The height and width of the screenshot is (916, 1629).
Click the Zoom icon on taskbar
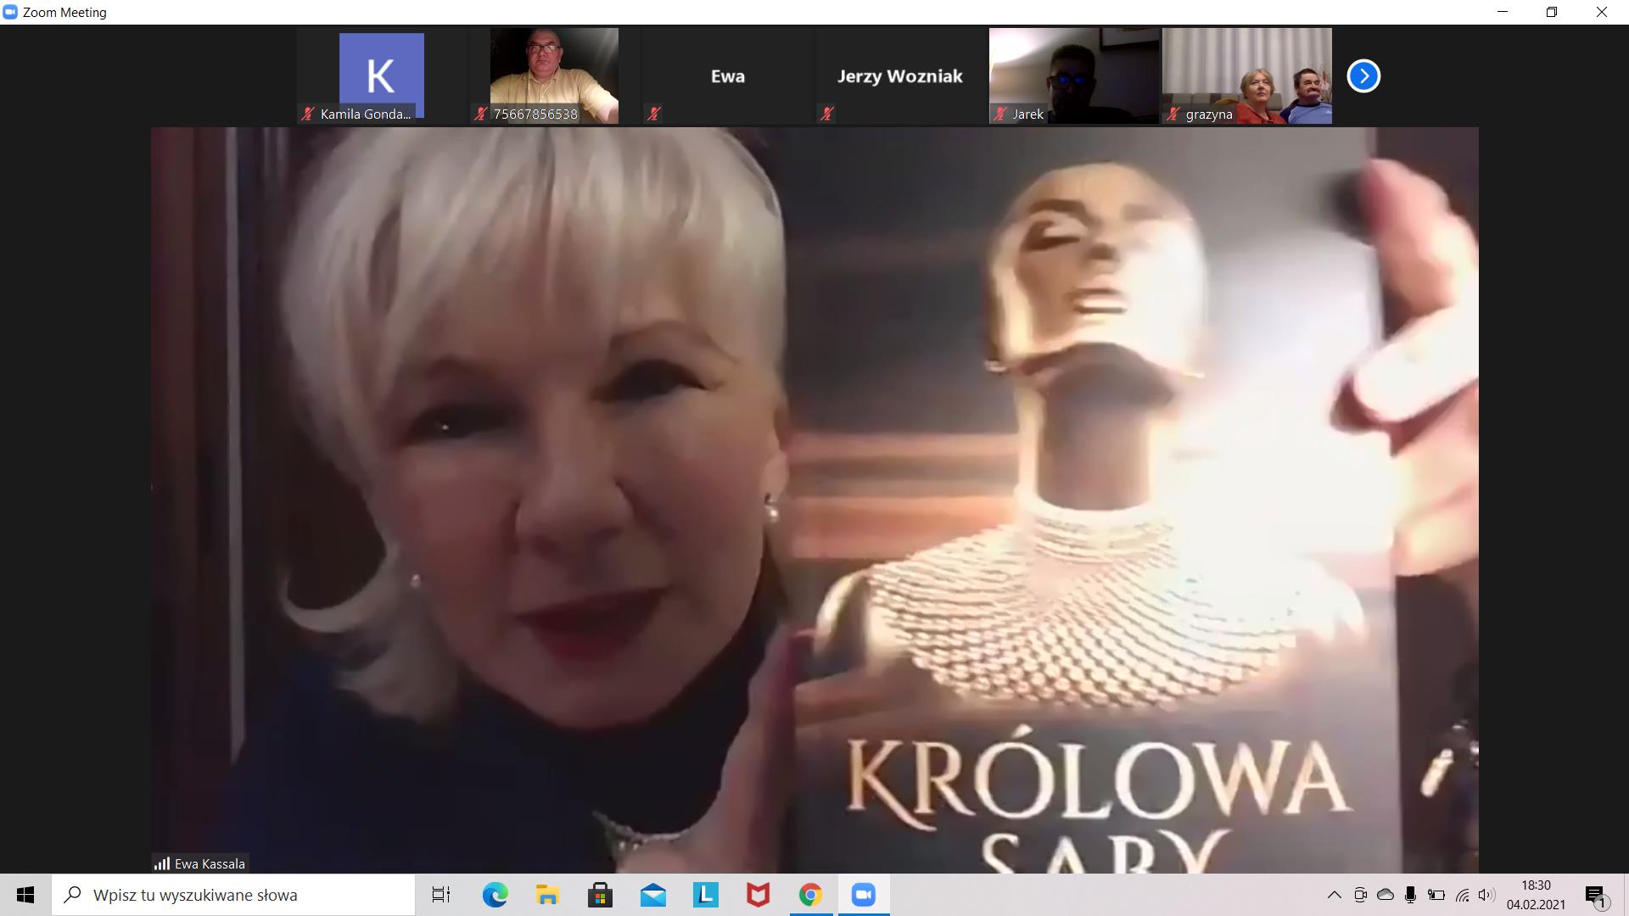pyautogui.click(x=863, y=895)
